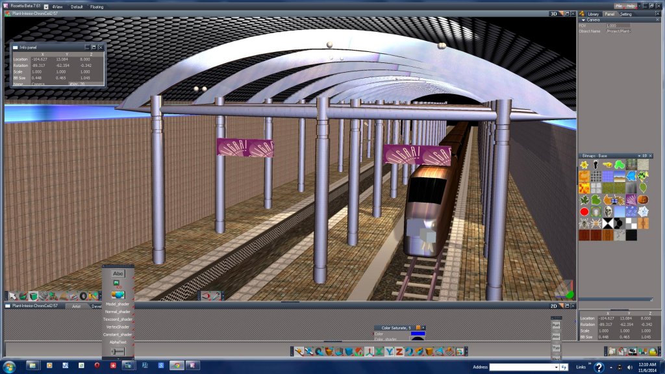Click the green cube primitive tool

(34, 295)
